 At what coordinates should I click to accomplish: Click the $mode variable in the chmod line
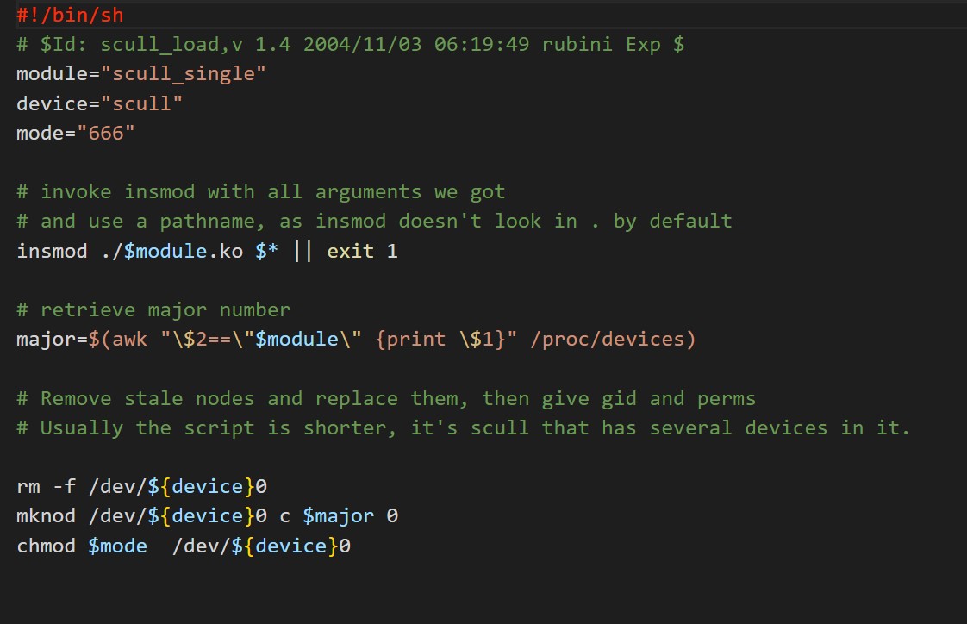tap(117, 546)
